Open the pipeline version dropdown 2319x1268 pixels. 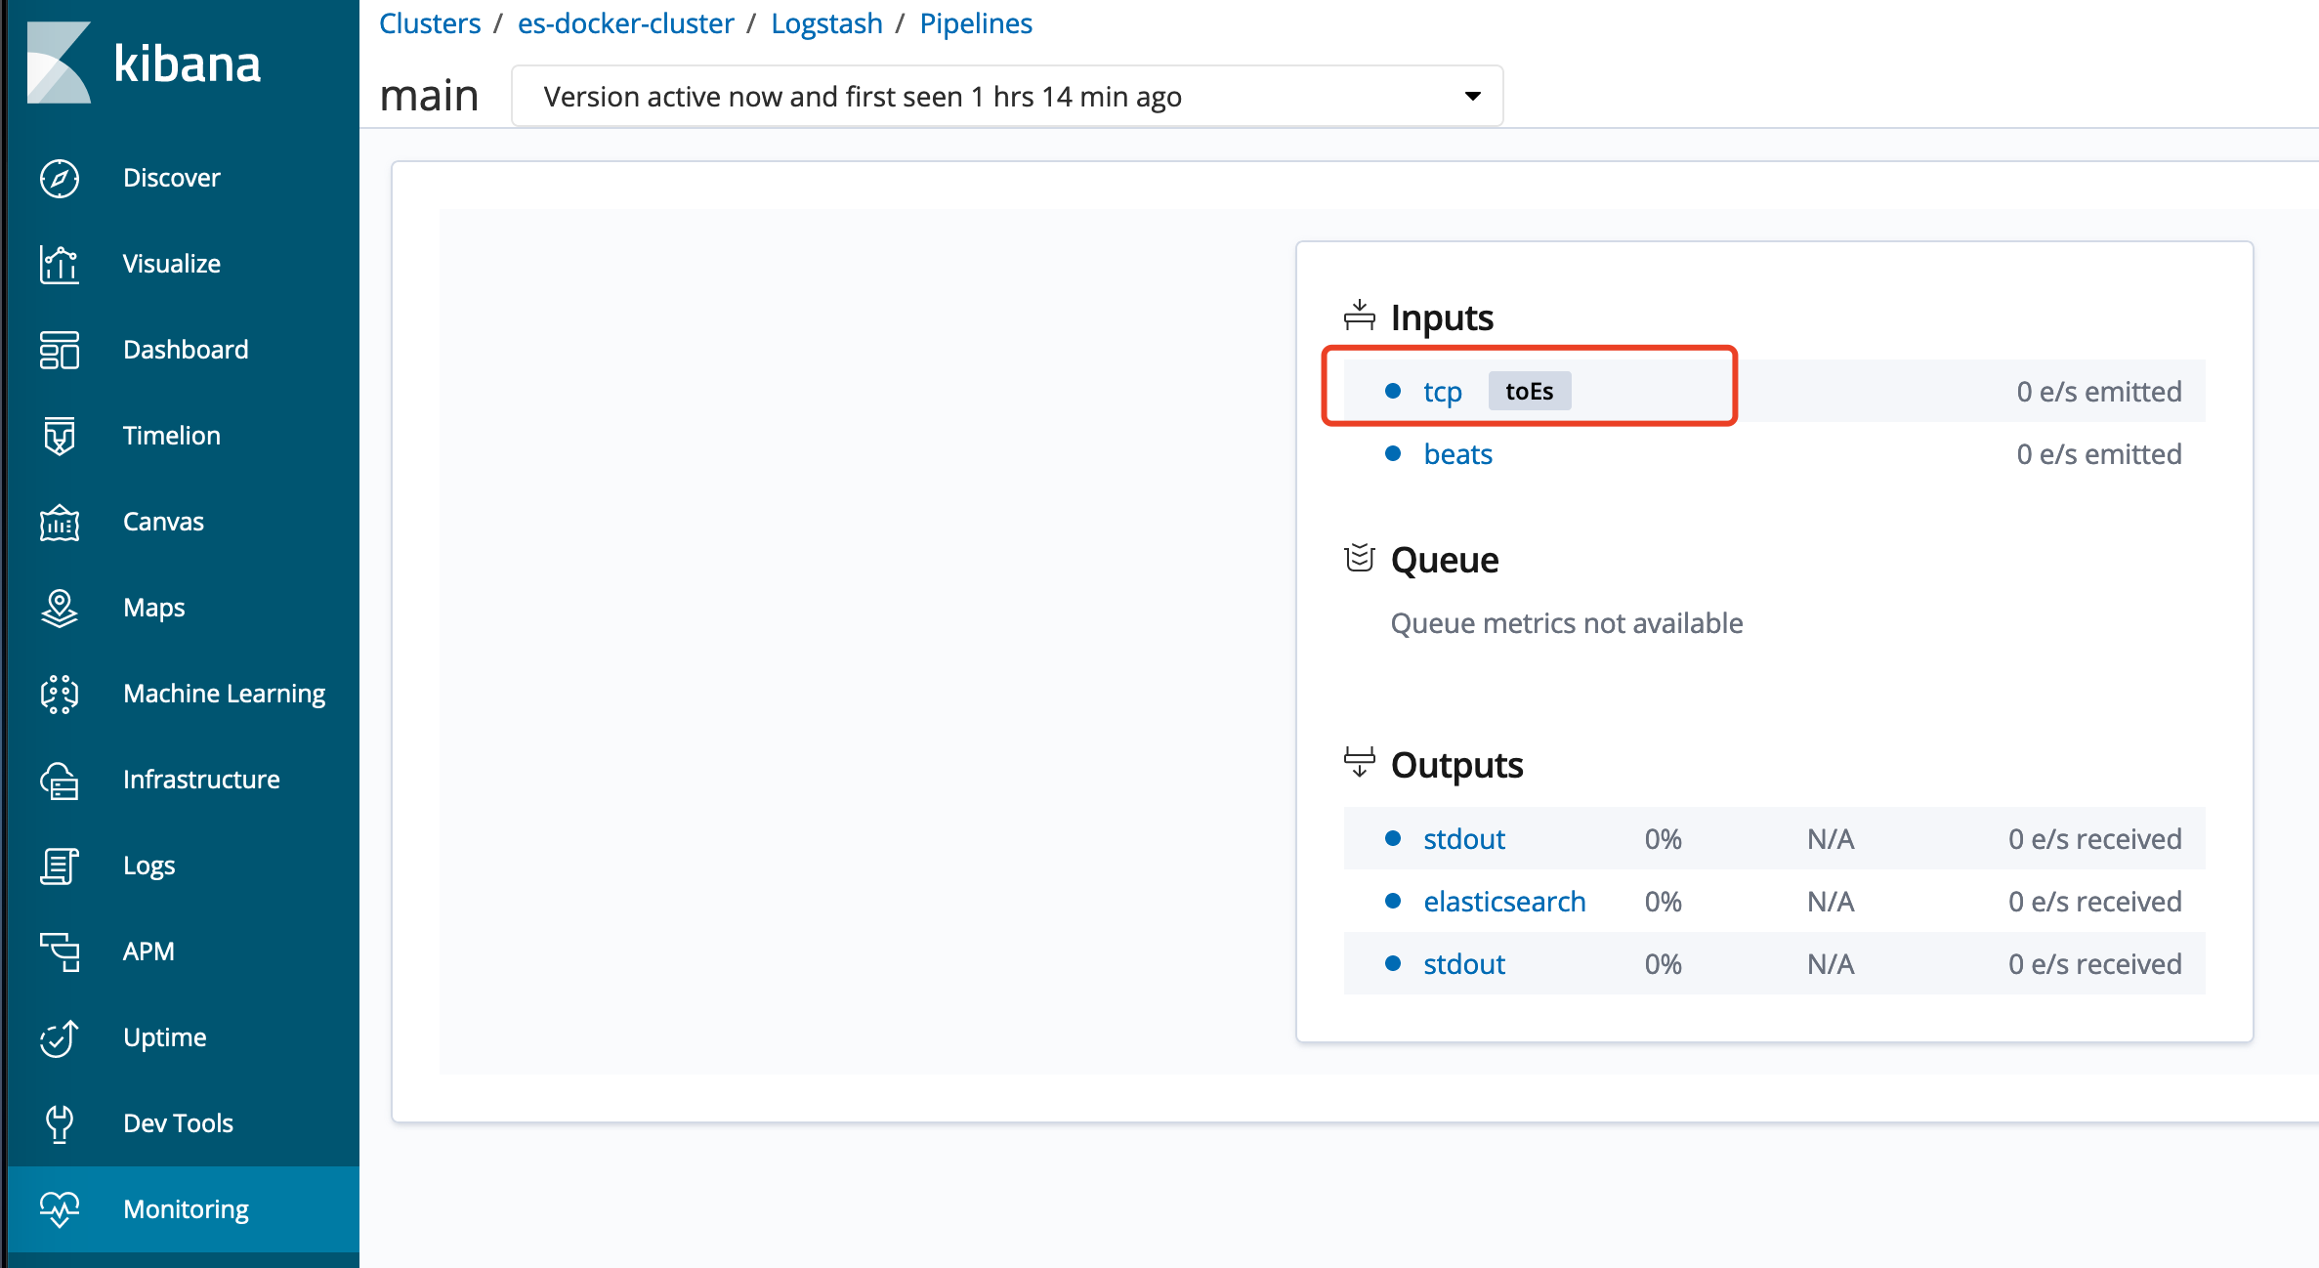click(x=1007, y=96)
